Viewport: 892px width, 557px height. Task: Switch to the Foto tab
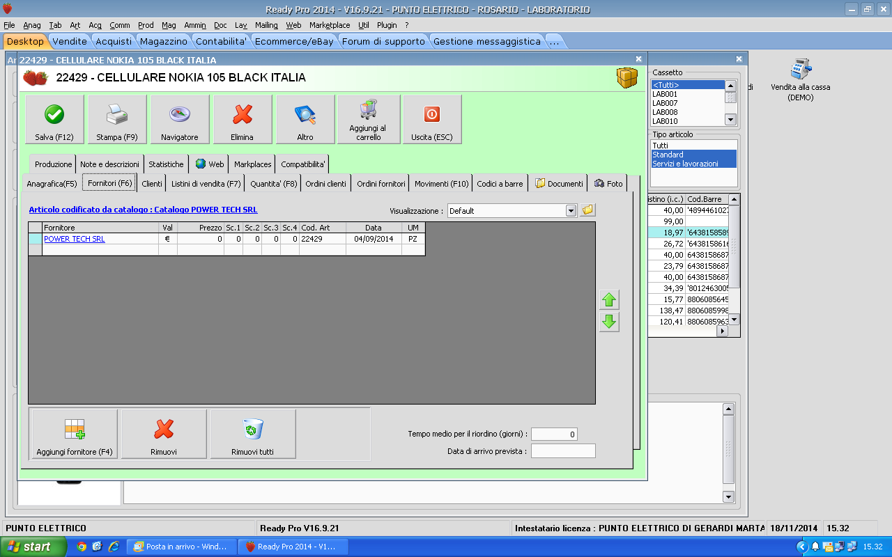608,184
